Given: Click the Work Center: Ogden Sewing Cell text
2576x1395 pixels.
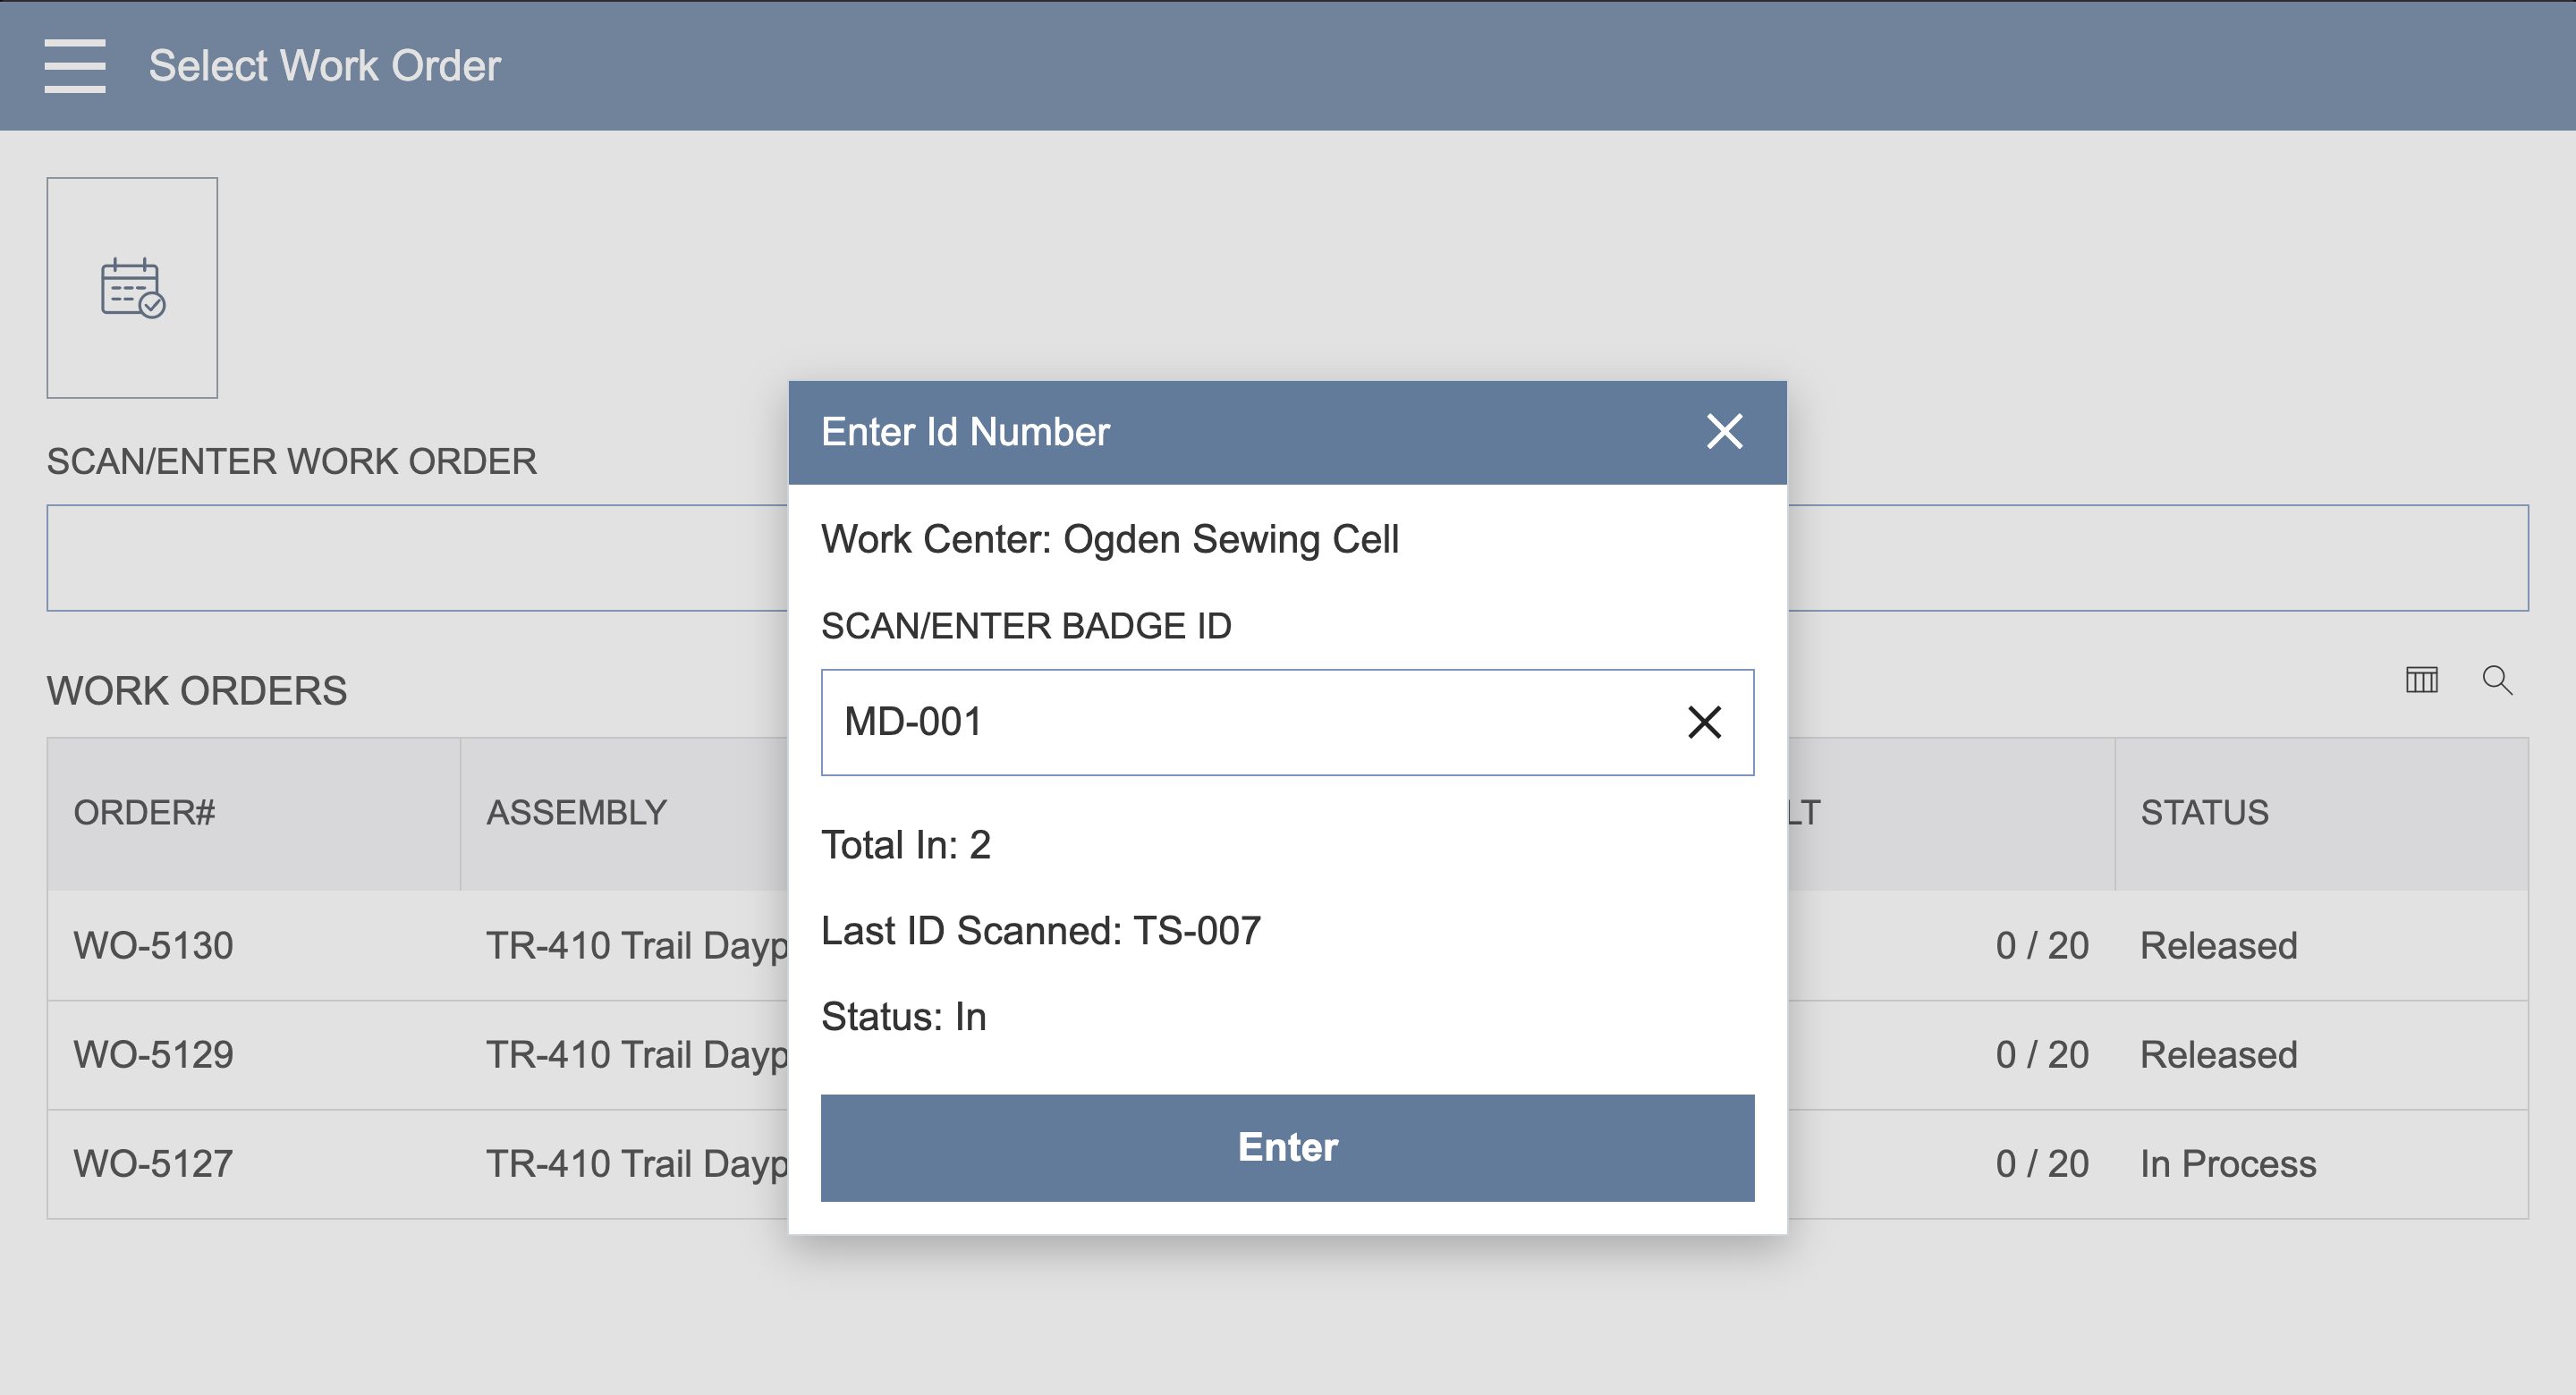Looking at the screenshot, I should [x=1109, y=539].
